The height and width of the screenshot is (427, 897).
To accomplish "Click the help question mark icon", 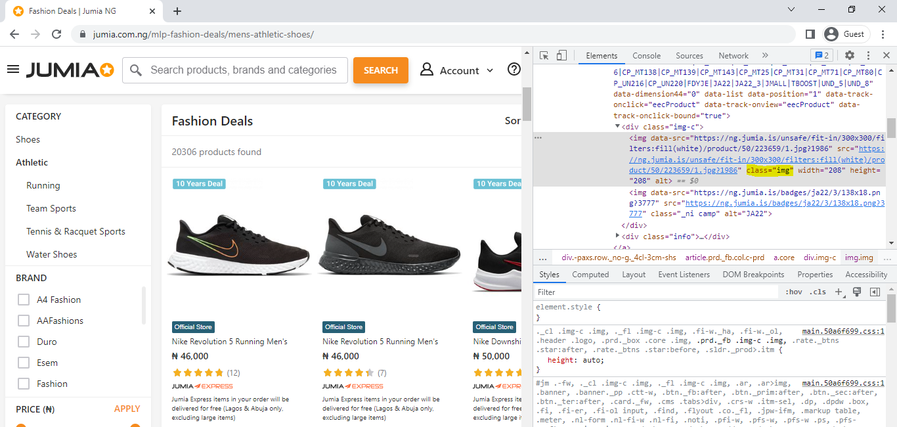I will pos(514,70).
